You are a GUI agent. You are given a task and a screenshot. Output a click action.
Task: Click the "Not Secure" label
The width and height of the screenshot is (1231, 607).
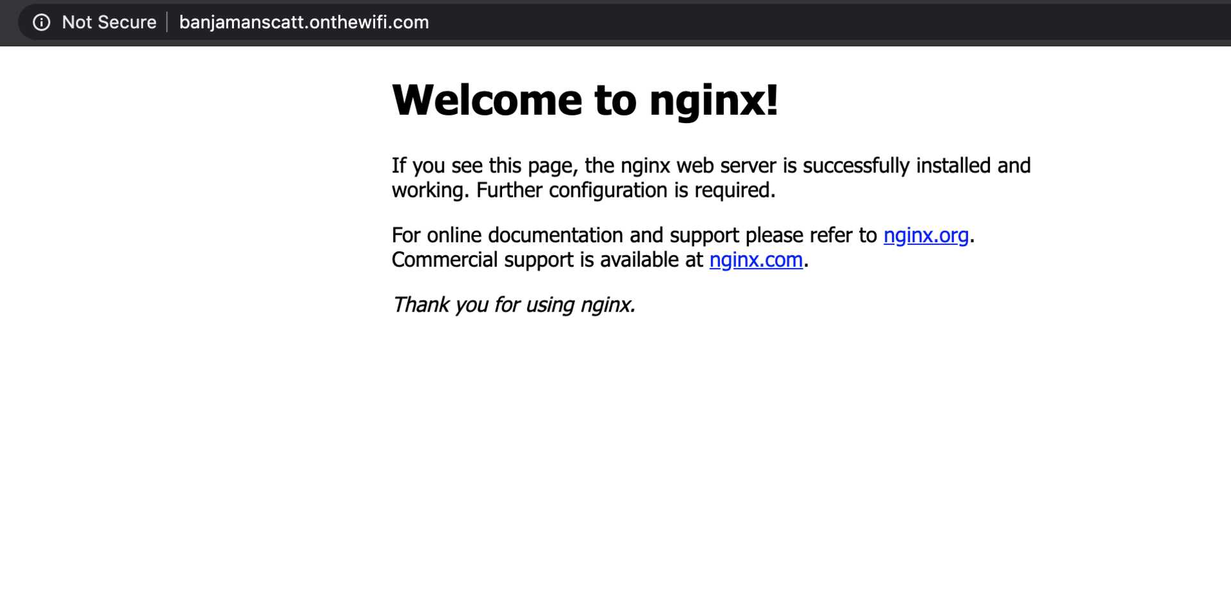point(109,22)
